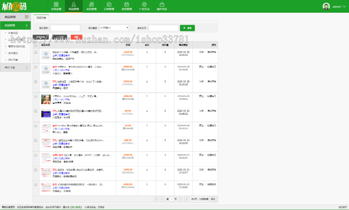Screen dimensions: 349x210
Task: Click the sidebar panel icon beside 商品管理 header
Action: tap(26, 17)
